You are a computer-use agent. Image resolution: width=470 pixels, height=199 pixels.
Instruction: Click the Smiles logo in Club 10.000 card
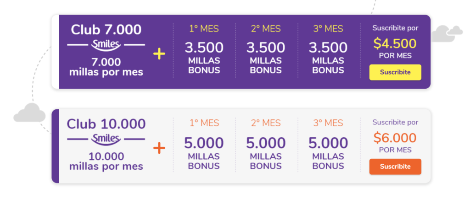tap(106, 140)
